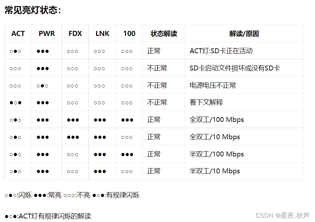
Task: Click the text SD卡启动文件损坏或没有SD卡
Action: pos(234,68)
